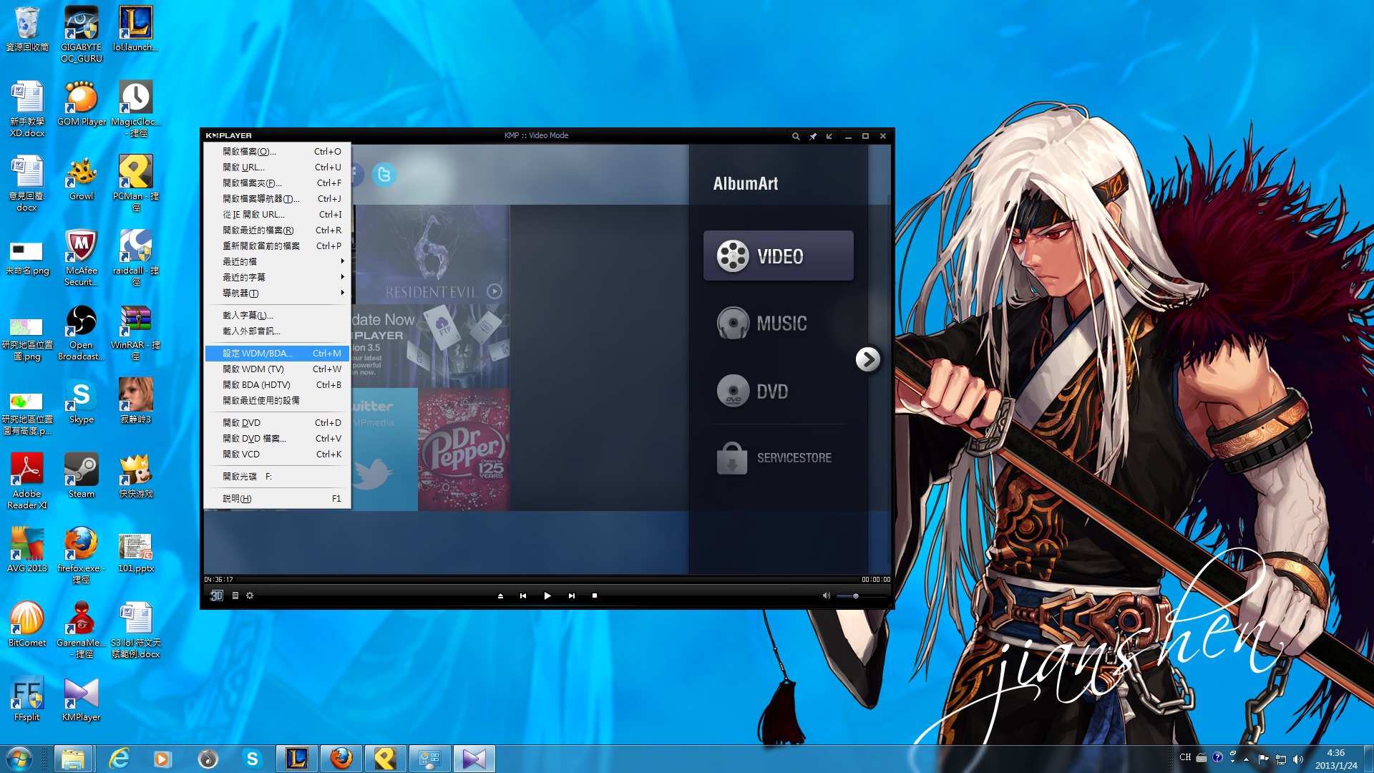
Task: Open Firefox from the taskbar
Action: 341,759
